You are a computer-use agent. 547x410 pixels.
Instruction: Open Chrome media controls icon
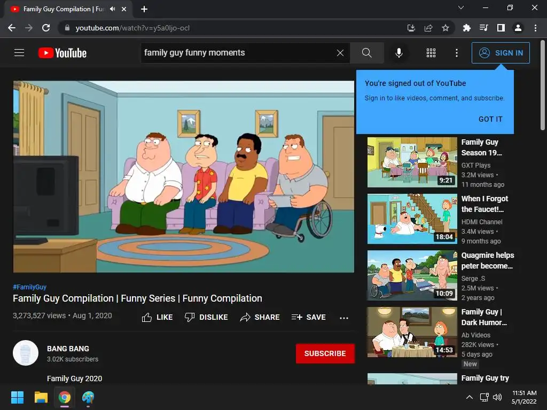point(483,28)
